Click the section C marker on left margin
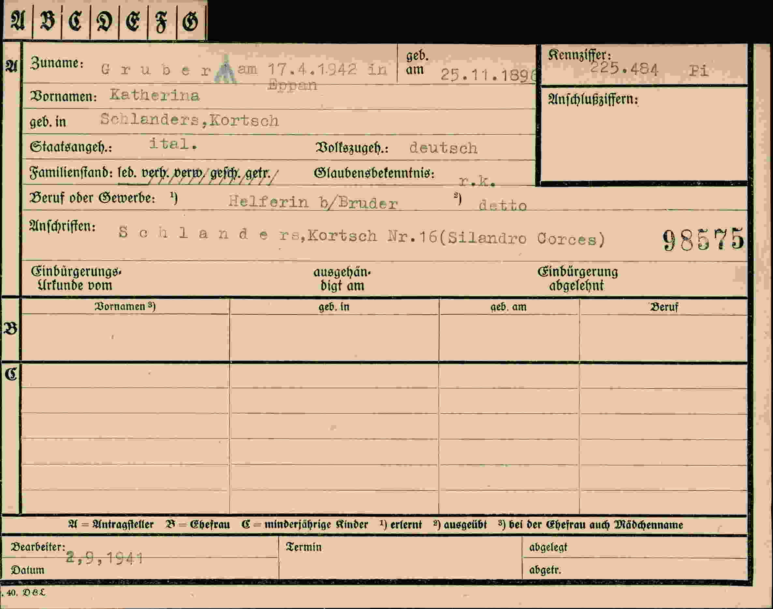The width and height of the screenshot is (773, 609). click(x=11, y=374)
